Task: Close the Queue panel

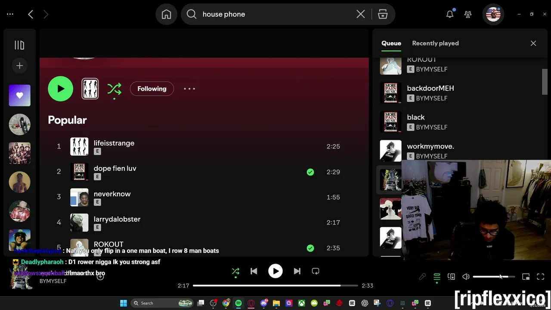Action: coord(533,43)
